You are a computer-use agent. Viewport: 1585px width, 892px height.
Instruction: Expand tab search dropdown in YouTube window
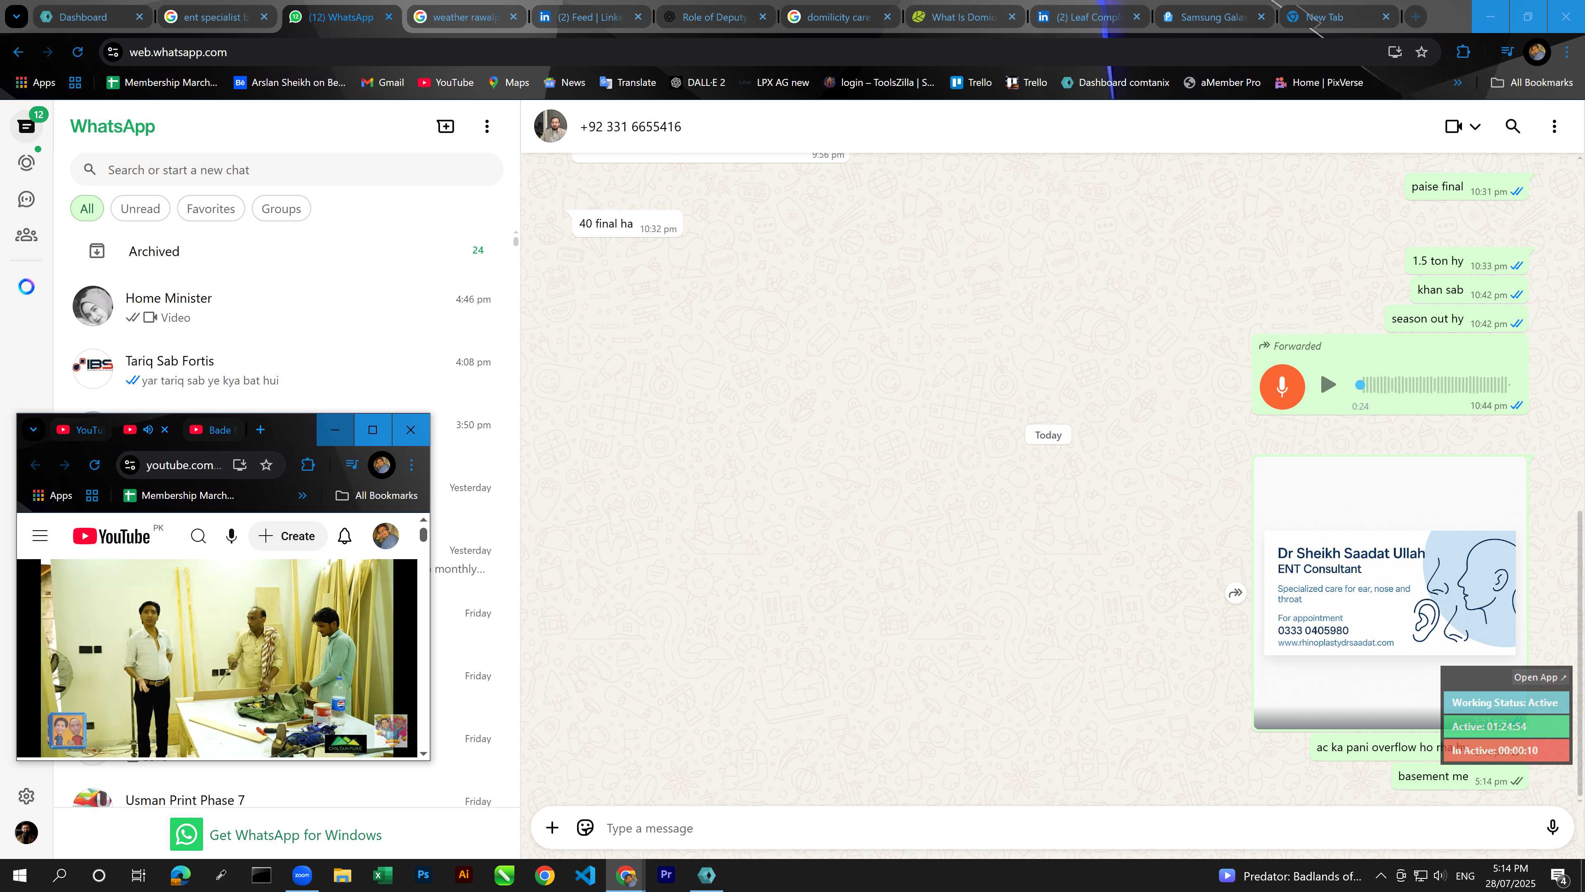coord(33,429)
